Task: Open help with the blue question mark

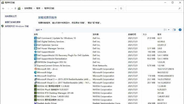Action: 180,30
